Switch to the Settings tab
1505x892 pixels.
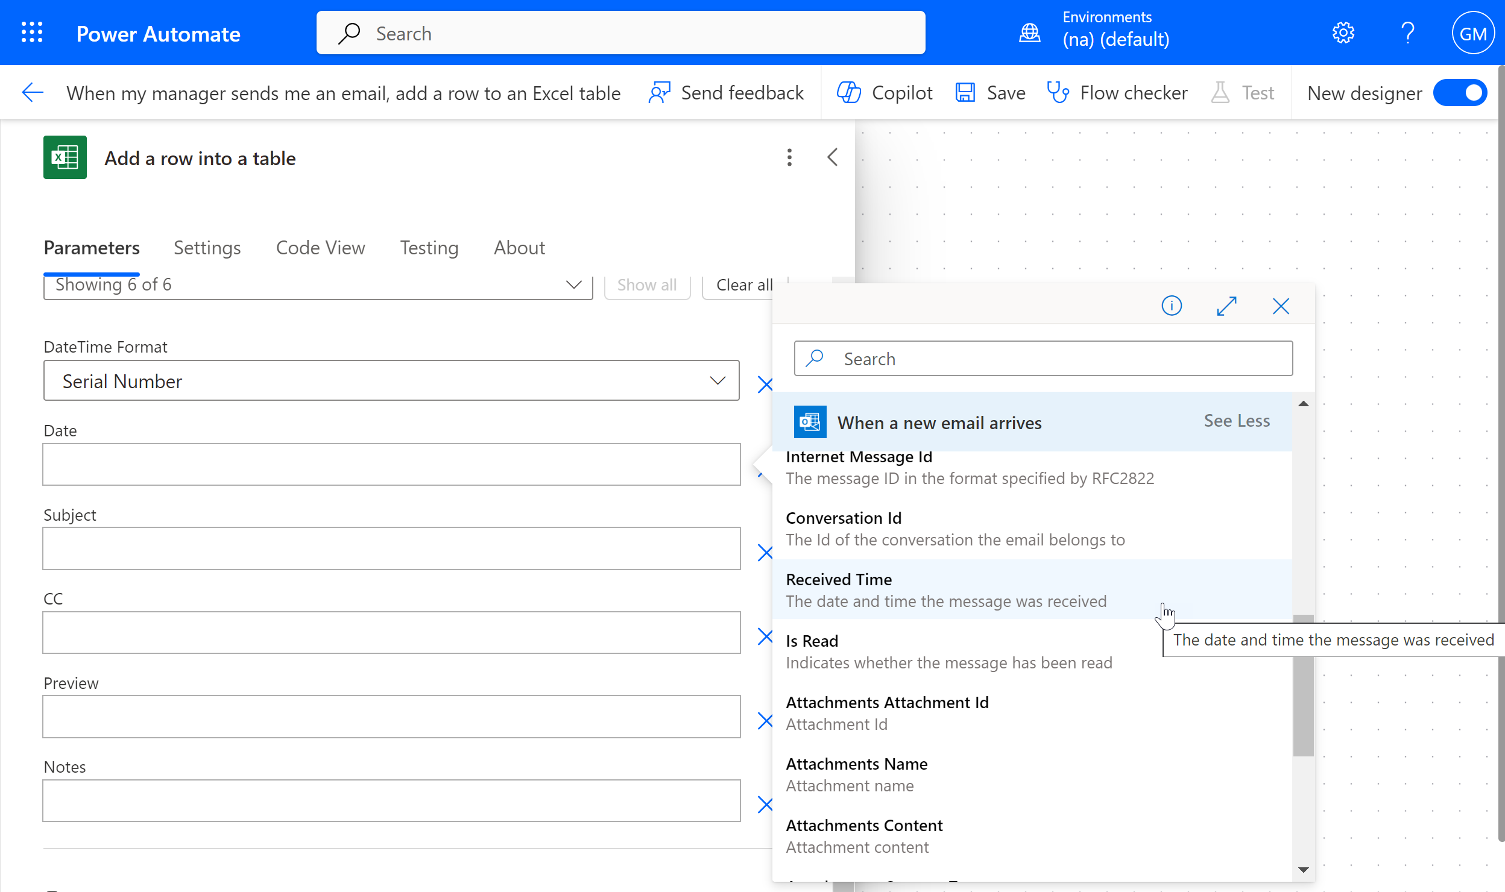click(x=207, y=248)
